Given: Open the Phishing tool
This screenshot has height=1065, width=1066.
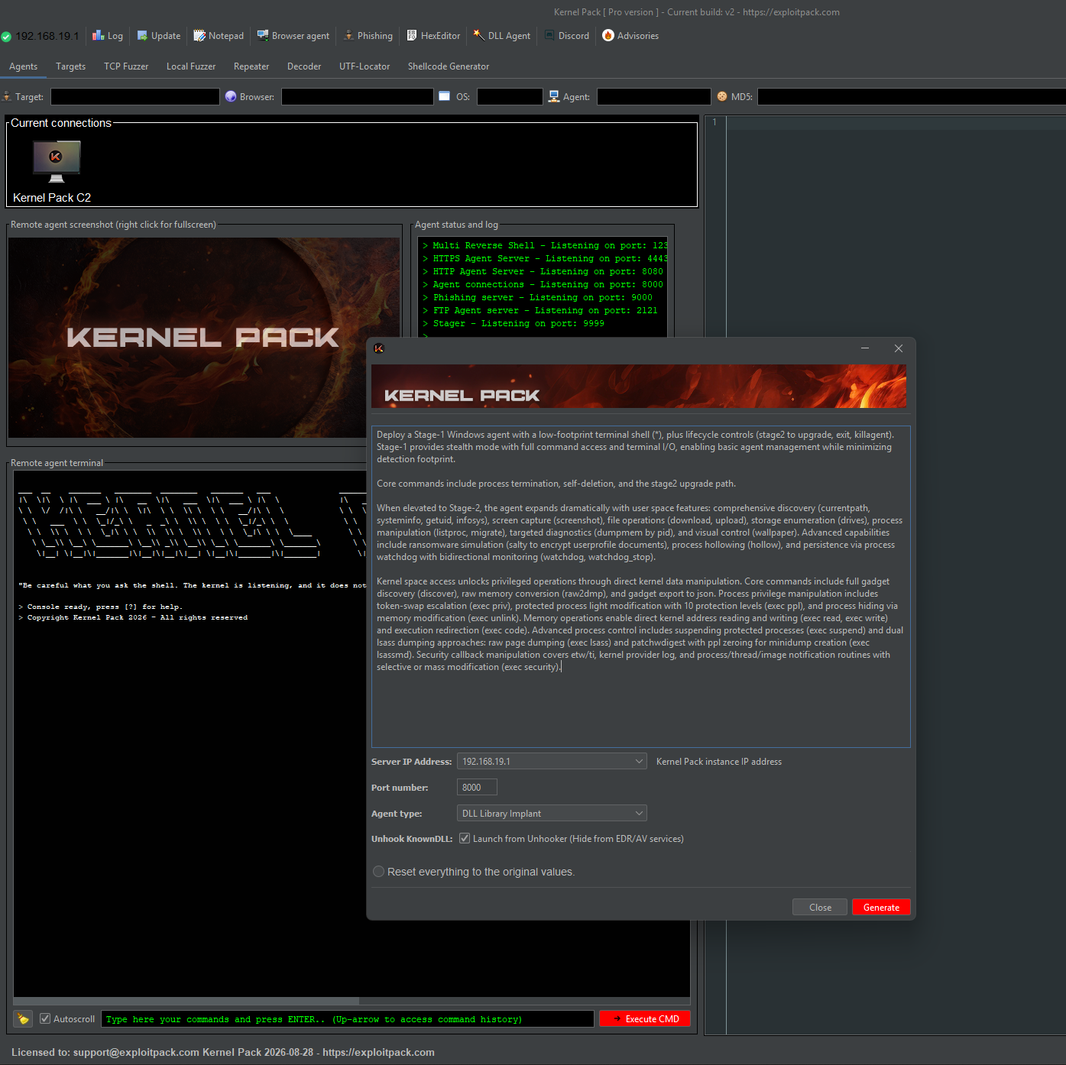Looking at the screenshot, I should click(368, 36).
